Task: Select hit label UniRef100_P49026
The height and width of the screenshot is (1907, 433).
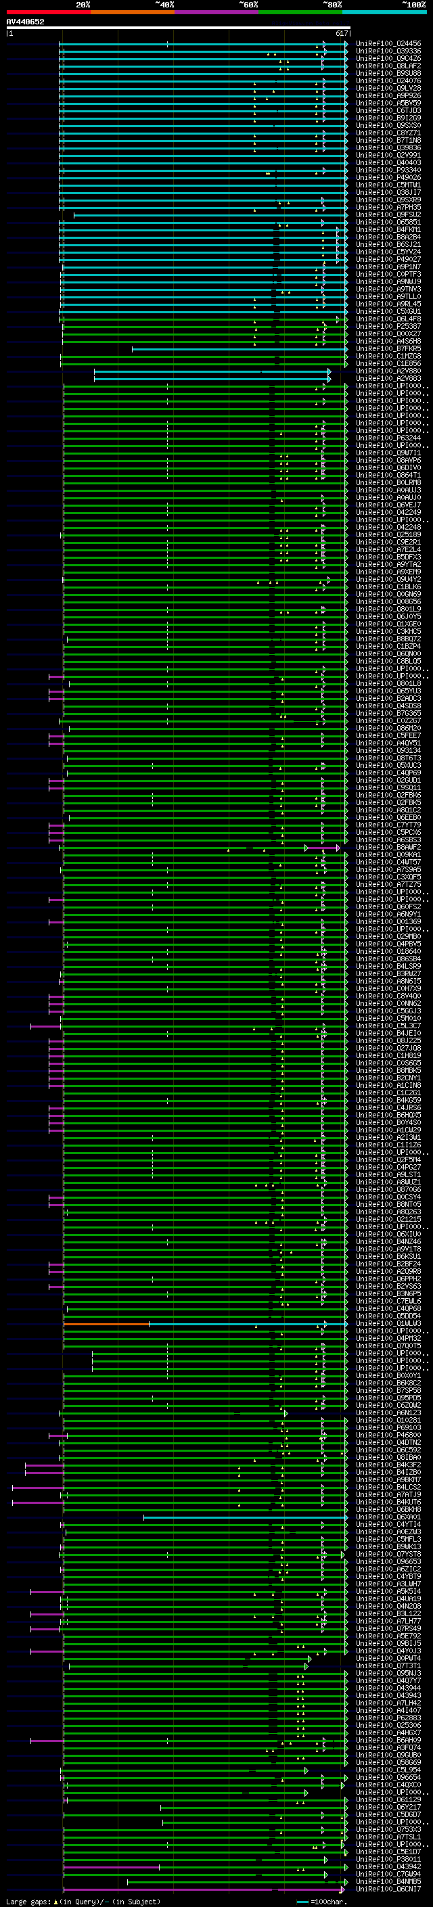Action: pos(388,178)
